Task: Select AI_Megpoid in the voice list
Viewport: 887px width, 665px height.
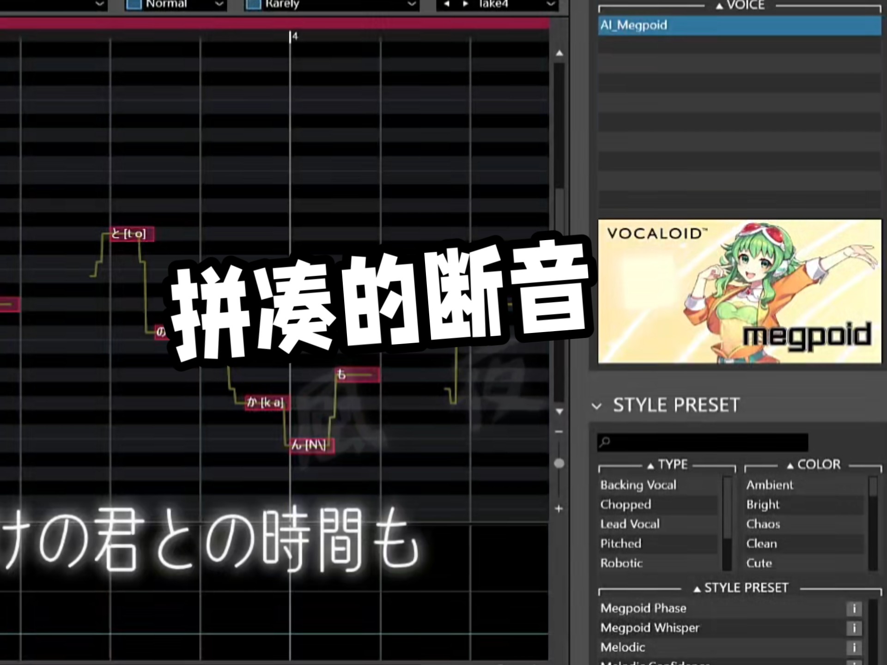Action: [x=740, y=25]
